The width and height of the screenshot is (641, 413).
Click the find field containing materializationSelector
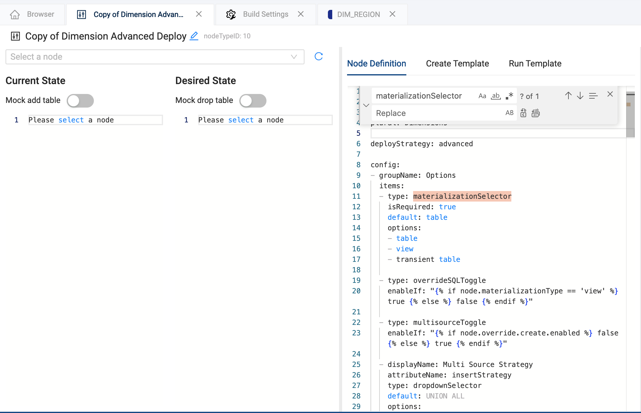(x=425, y=96)
